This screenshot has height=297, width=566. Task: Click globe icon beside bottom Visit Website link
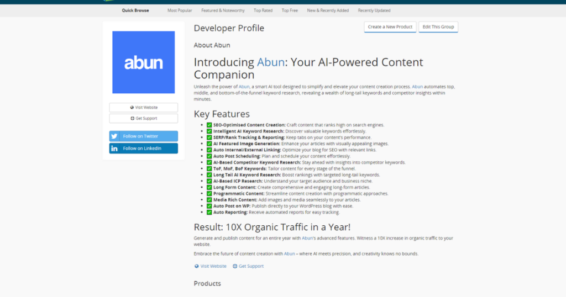tap(196, 267)
